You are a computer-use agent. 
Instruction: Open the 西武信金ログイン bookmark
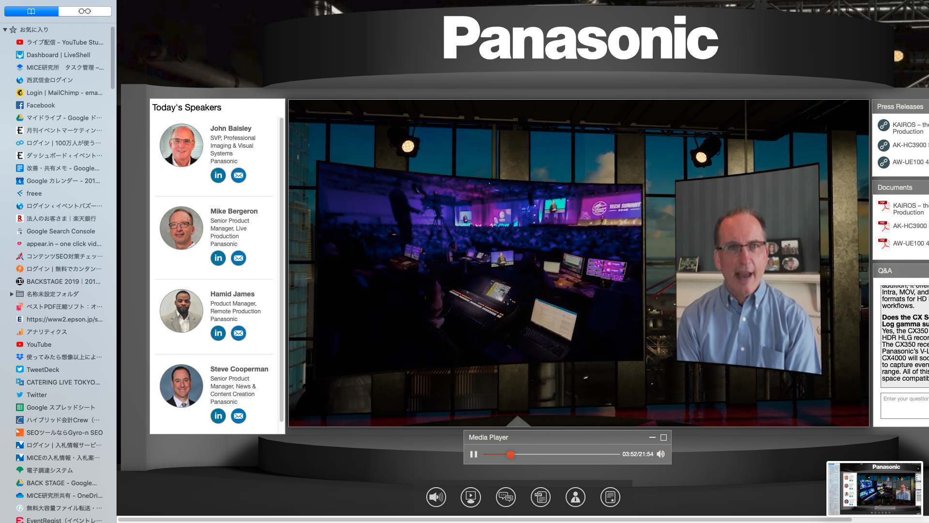pyautogui.click(x=45, y=80)
